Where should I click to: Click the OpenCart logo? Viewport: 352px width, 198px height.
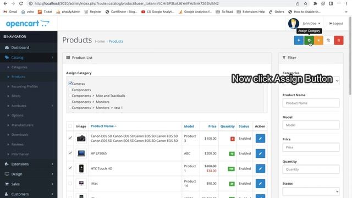[x=28, y=24]
